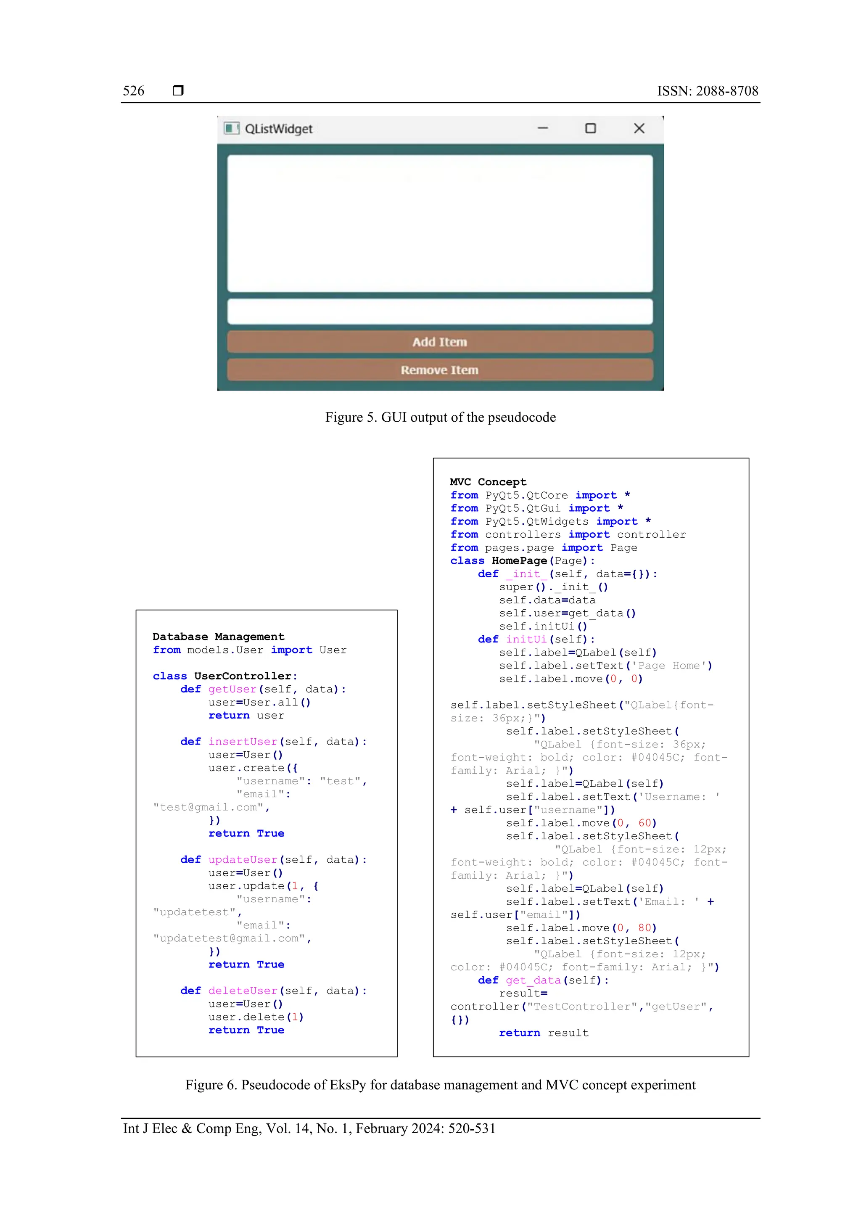Click the def getUser(self, data) line
This screenshot has height=1218, width=861.
[263, 689]
